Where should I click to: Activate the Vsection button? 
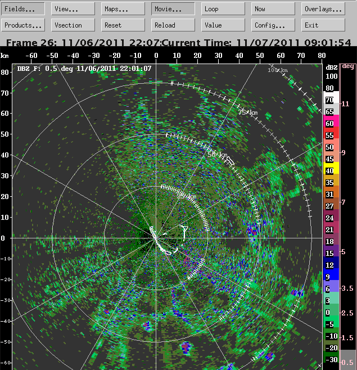[73, 25]
